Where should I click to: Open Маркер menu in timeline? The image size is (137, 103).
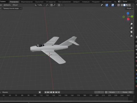point(5,92)
